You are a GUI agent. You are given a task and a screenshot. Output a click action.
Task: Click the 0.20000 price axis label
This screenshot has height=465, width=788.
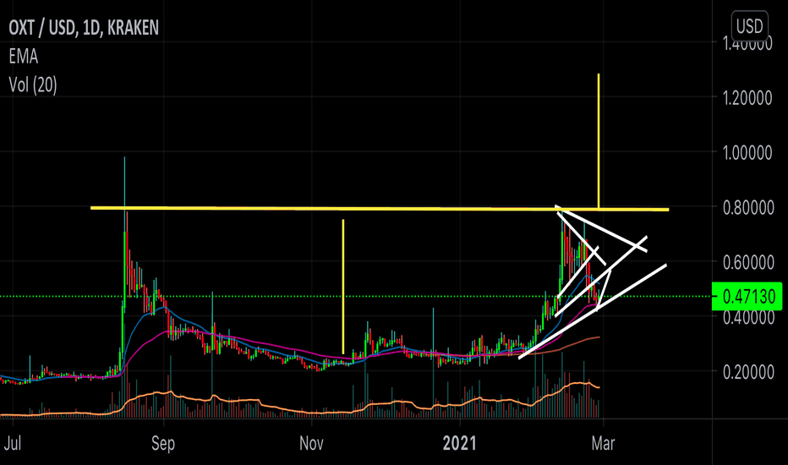pos(747,371)
